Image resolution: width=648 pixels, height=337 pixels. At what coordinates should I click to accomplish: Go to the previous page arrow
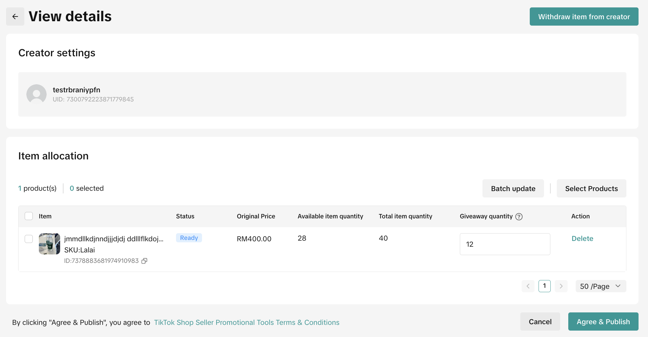pyautogui.click(x=528, y=286)
